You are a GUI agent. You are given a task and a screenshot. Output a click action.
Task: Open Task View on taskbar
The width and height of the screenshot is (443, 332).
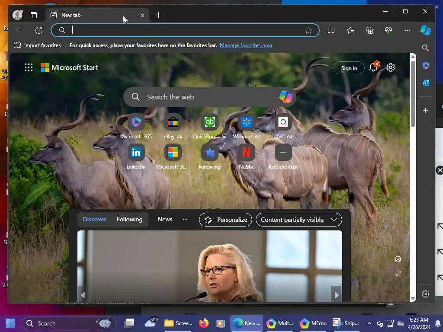tap(129, 323)
